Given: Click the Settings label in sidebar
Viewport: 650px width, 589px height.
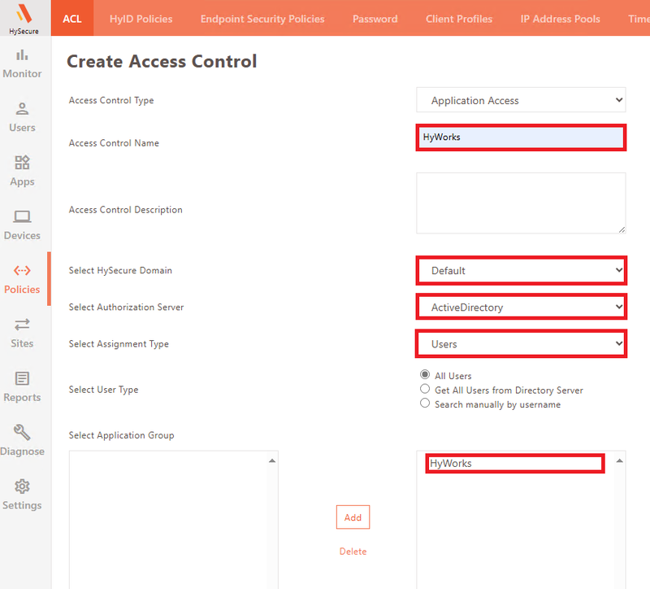Looking at the screenshot, I should click(x=22, y=505).
